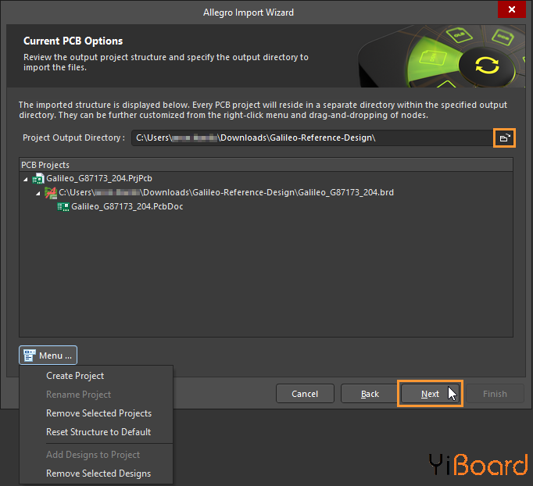Click Next to continue the import

point(430,394)
